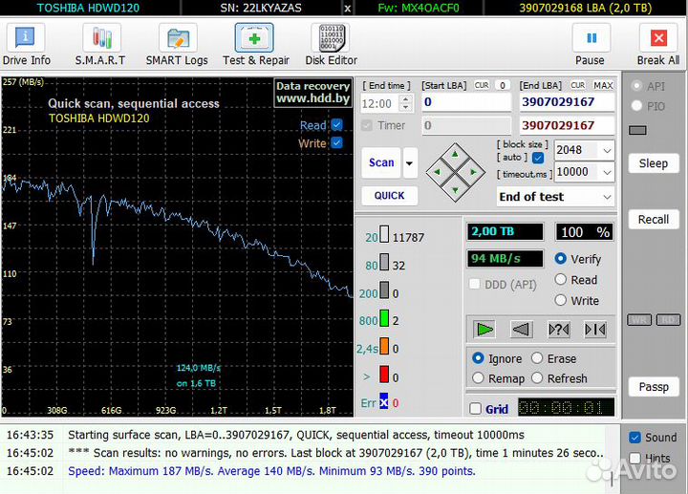Click the Start LBA 0 button

[x=503, y=85]
